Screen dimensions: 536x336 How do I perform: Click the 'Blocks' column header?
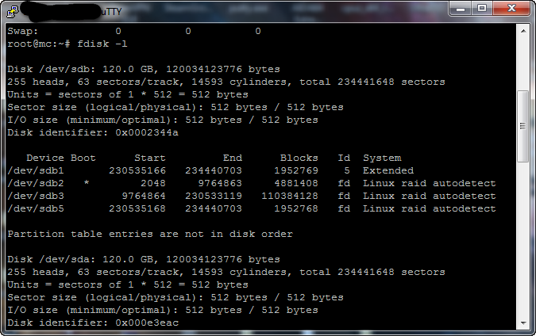tap(299, 158)
